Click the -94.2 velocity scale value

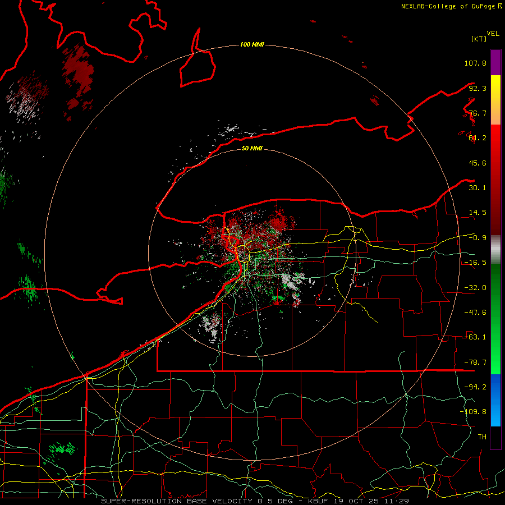(475, 387)
